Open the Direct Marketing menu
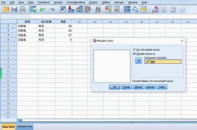 [76, 2]
